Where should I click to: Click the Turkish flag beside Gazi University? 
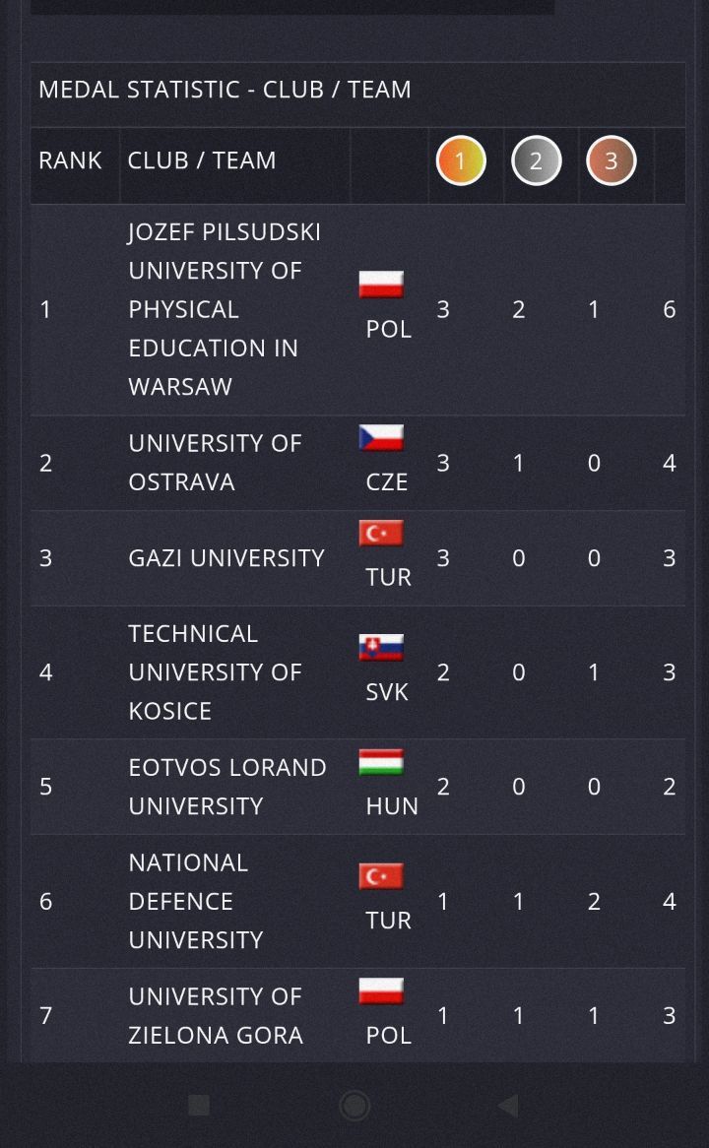click(x=381, y=533)
